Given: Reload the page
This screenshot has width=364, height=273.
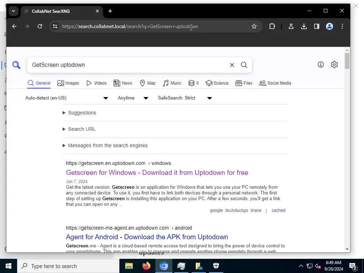Looking at the screenshot, I should (40, 26).
